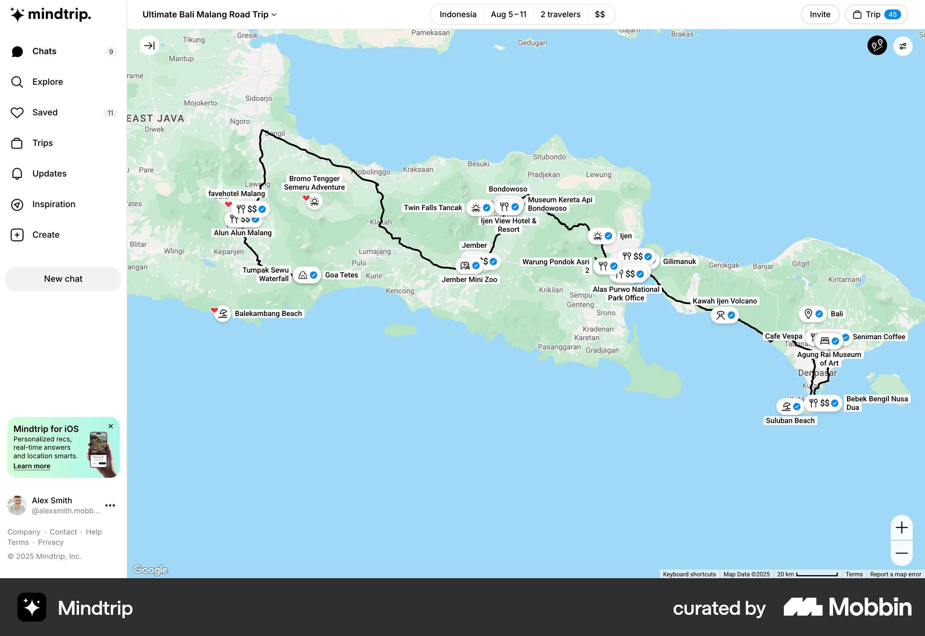925x636 pixels.
Task: Open Explore from the sidebar
Action: pos(17,82)
